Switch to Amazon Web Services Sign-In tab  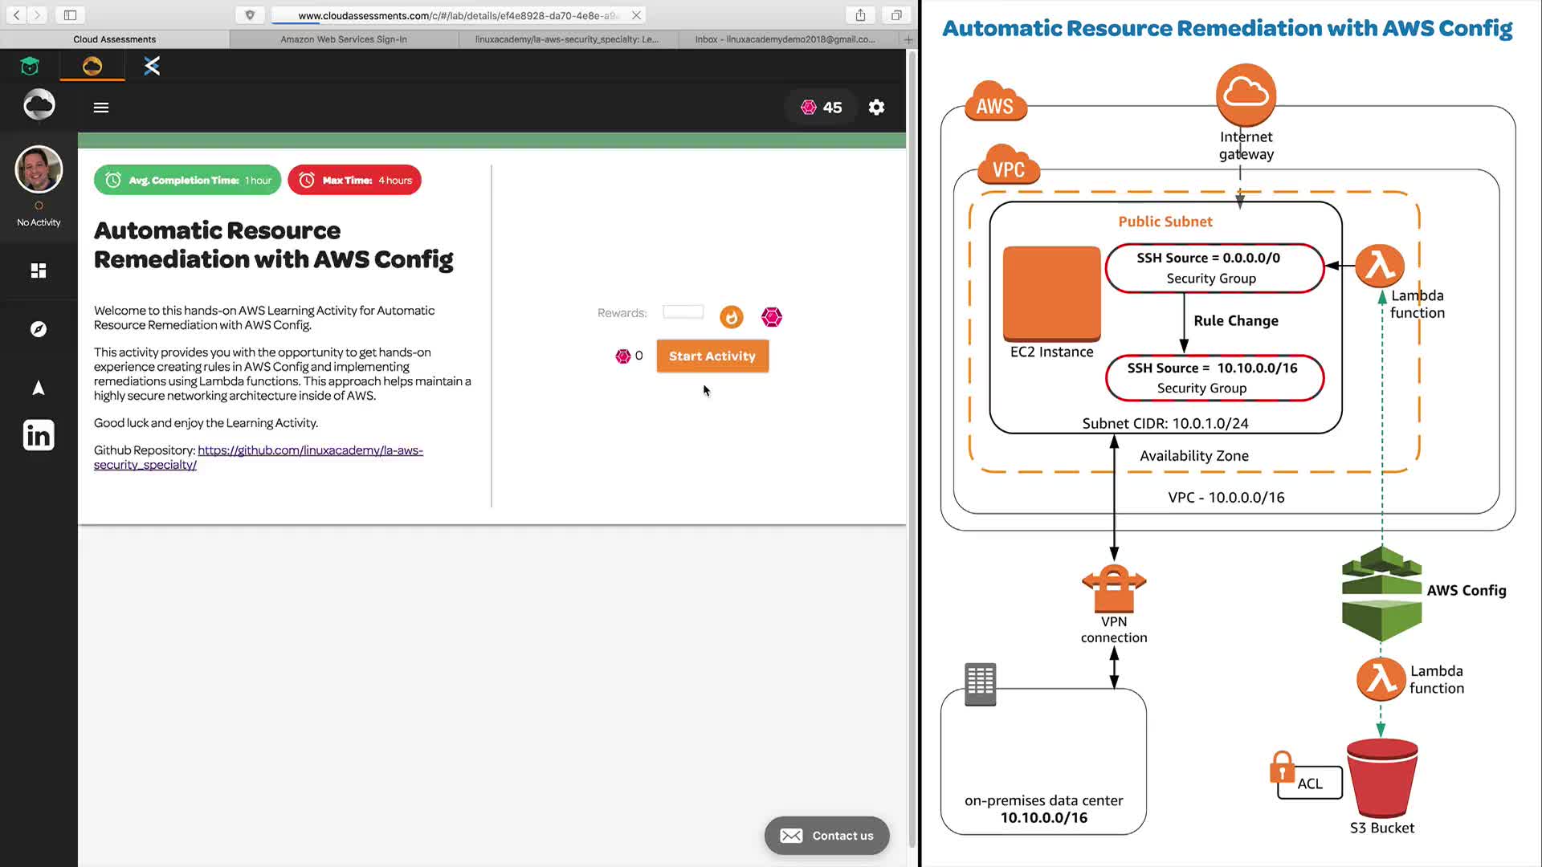pos(344,39)
